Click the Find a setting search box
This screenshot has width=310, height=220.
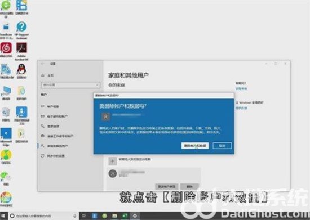(70, 85)
